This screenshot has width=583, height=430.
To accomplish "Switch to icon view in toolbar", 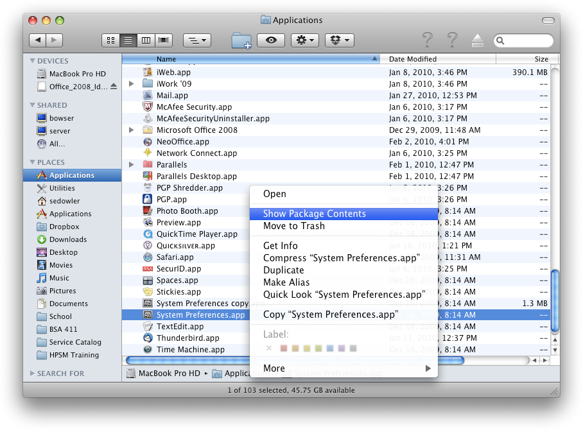I will pos(111,40).
